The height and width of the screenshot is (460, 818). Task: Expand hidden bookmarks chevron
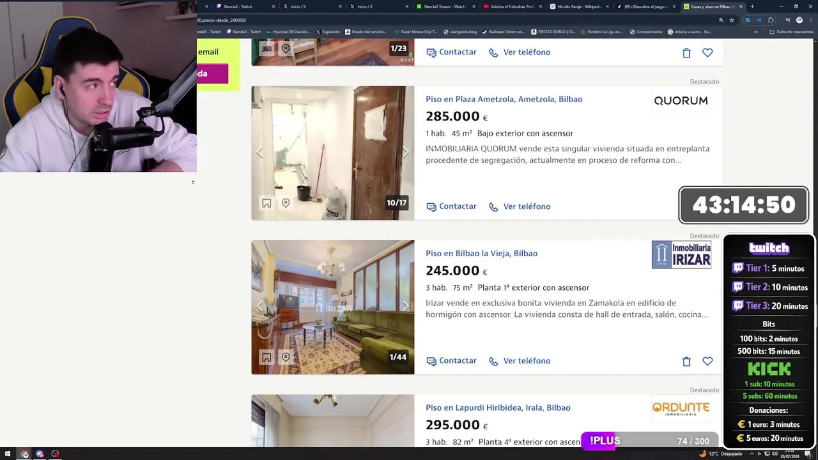click(x=756, y=32)
